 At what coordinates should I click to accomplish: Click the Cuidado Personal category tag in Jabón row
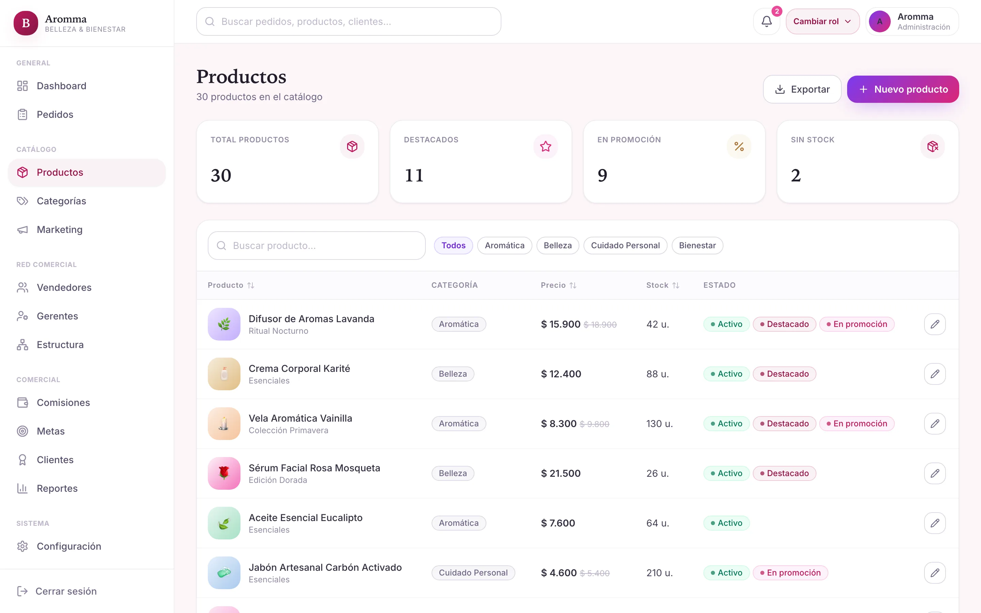click(473, 573)
